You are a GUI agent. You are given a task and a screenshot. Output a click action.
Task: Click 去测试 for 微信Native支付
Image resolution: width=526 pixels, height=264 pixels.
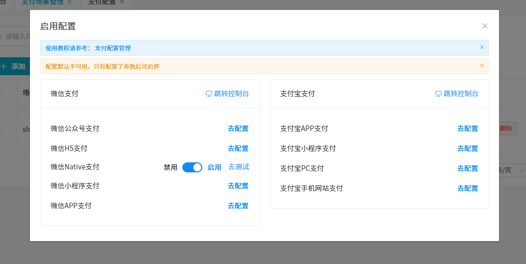coord(238,167)
